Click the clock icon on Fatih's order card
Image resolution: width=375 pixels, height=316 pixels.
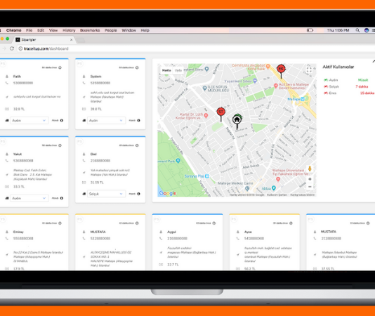[60, 67]
